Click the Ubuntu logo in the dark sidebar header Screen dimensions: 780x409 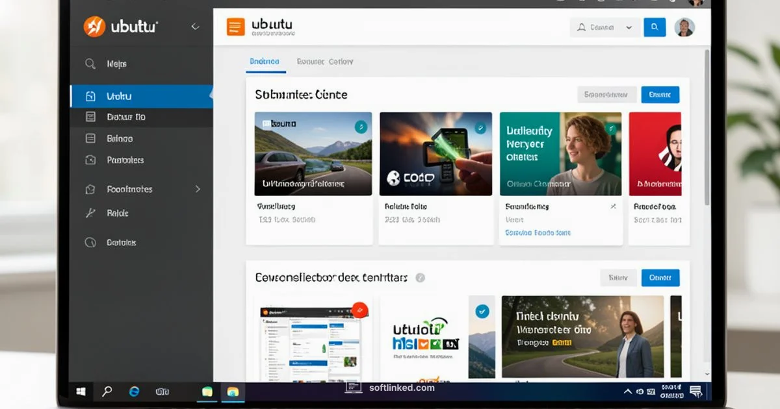pyautogui.click(x=94, y=27)
